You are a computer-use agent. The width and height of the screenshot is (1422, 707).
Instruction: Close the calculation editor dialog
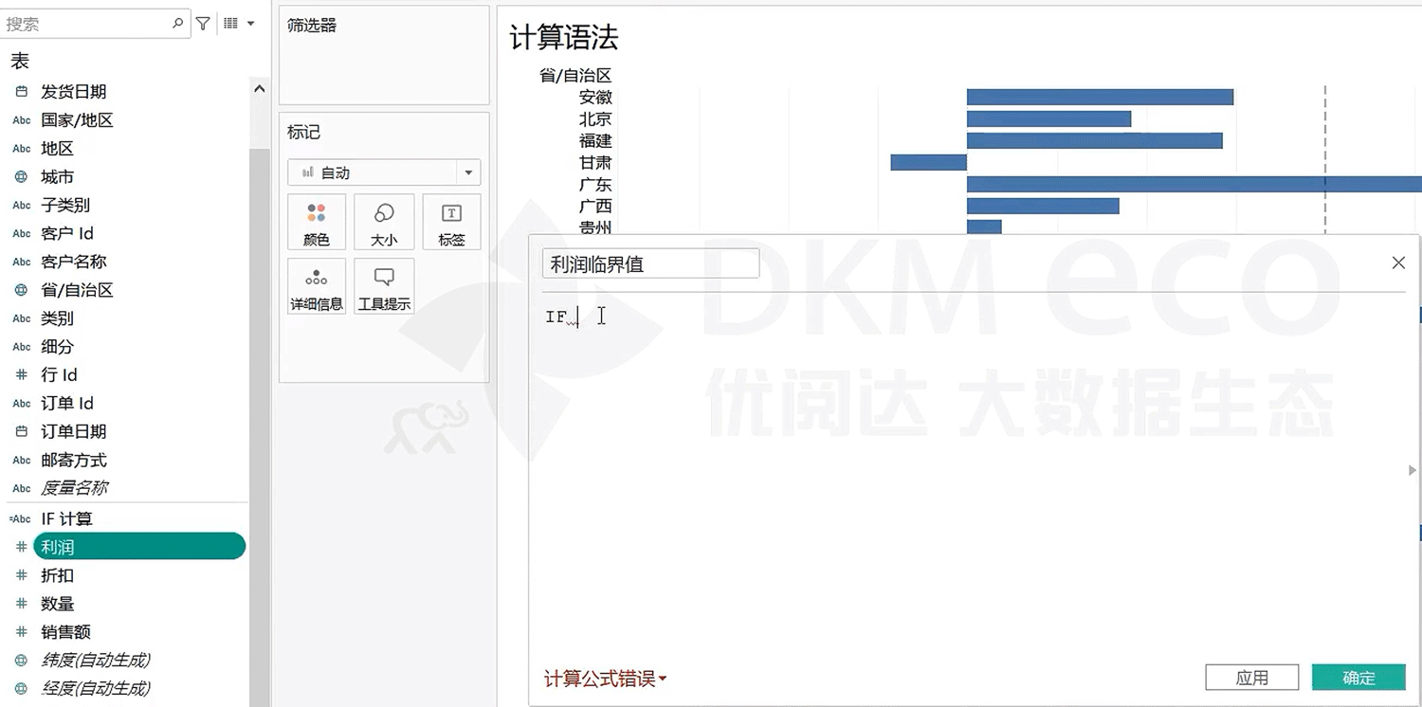[1398, 263]
